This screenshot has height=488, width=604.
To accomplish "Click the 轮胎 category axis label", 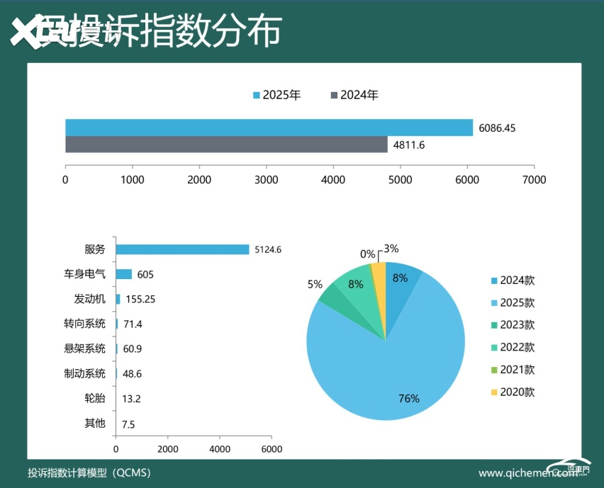I will click(96, 399).
